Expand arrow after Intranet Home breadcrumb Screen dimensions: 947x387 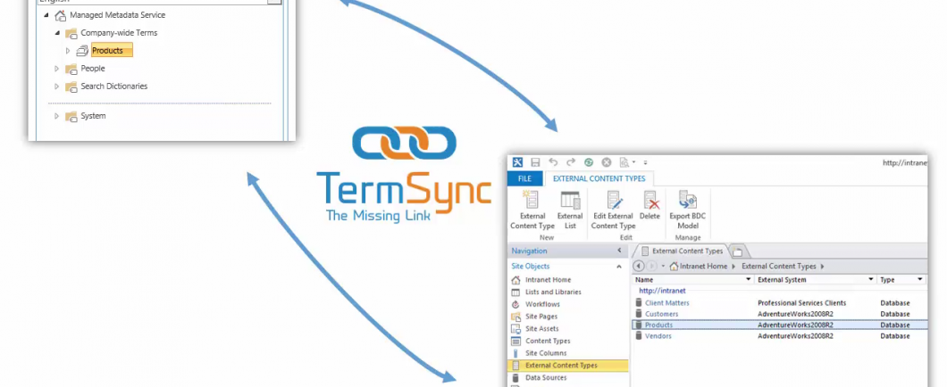tap(733, 266)
